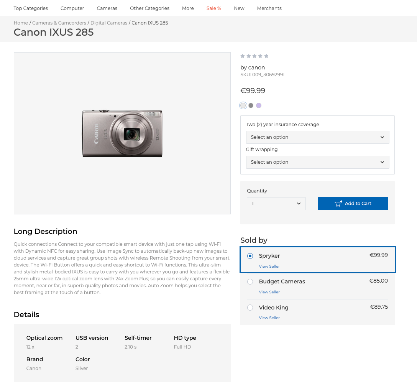417x390 pixels.
Task: Open the Computer menu
Action: point(72,8)
